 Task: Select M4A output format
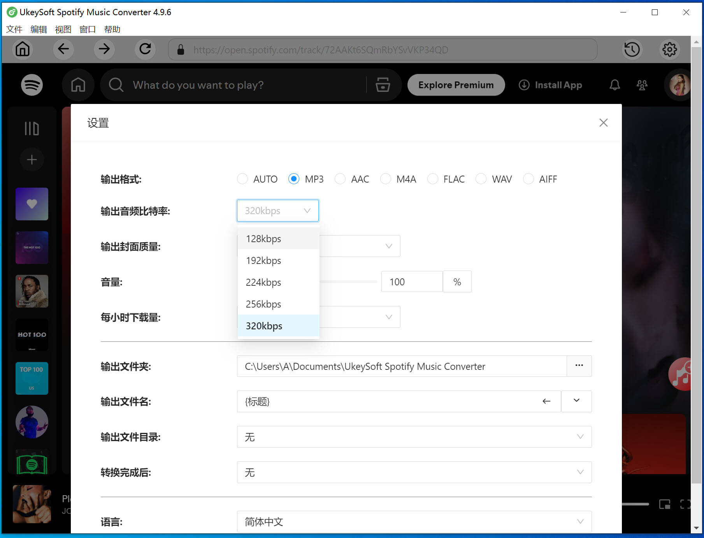tap(386, 179)
